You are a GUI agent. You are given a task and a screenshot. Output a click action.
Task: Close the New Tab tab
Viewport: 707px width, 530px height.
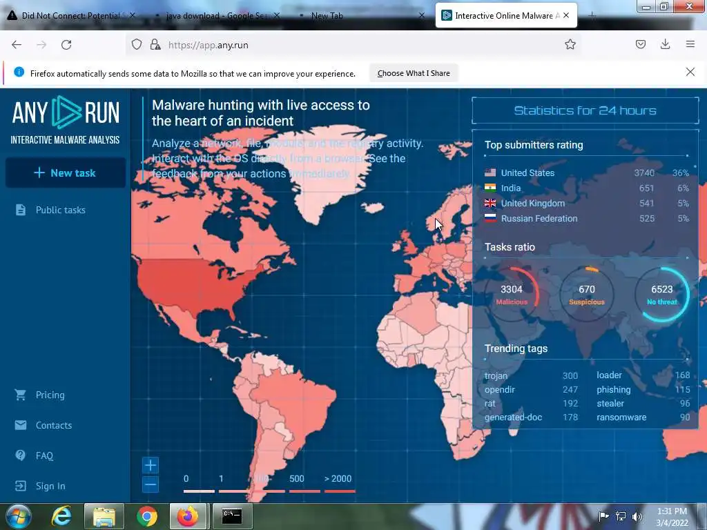click(x=422, y=15)
